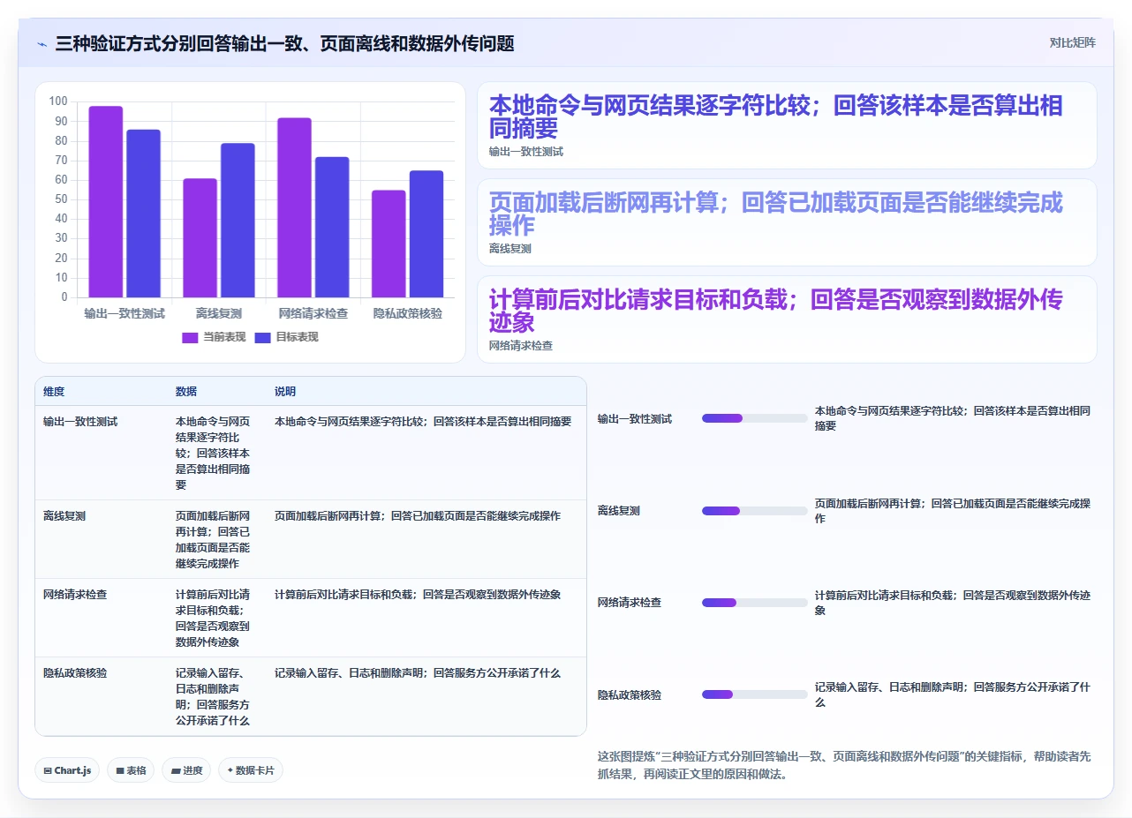Screen dimensions: 1132x818
Task: Click the 离线复测 progress bar
Action: click(x=755, y=511)
